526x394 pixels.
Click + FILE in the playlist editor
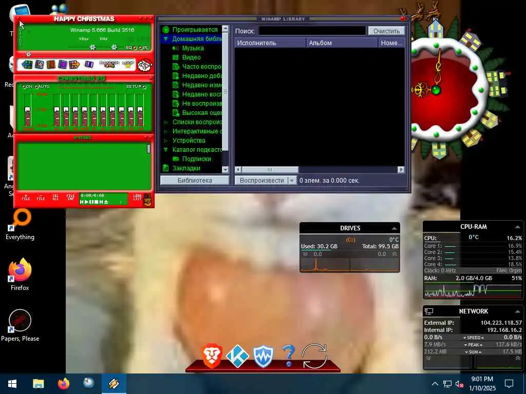(26, 198)
